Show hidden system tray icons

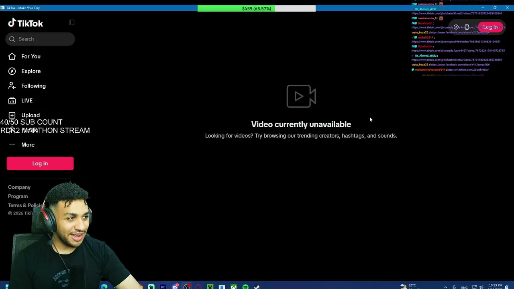pos(445,287)
